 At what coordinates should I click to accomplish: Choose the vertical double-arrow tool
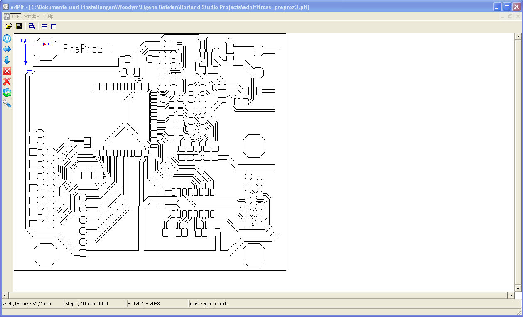(7, 60)
